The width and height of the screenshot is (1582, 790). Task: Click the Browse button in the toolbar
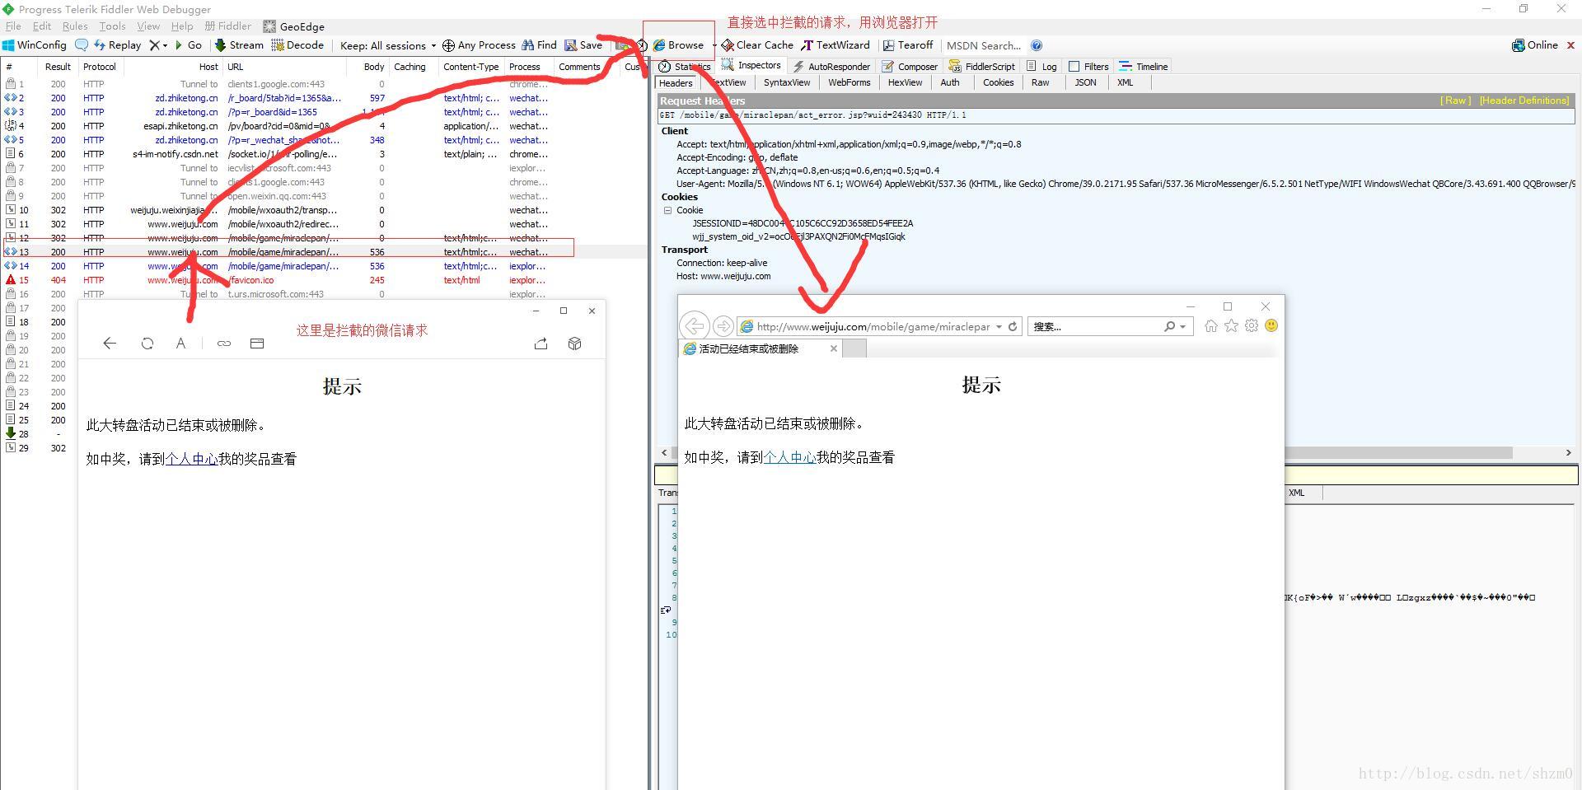(x=679, y=45)
